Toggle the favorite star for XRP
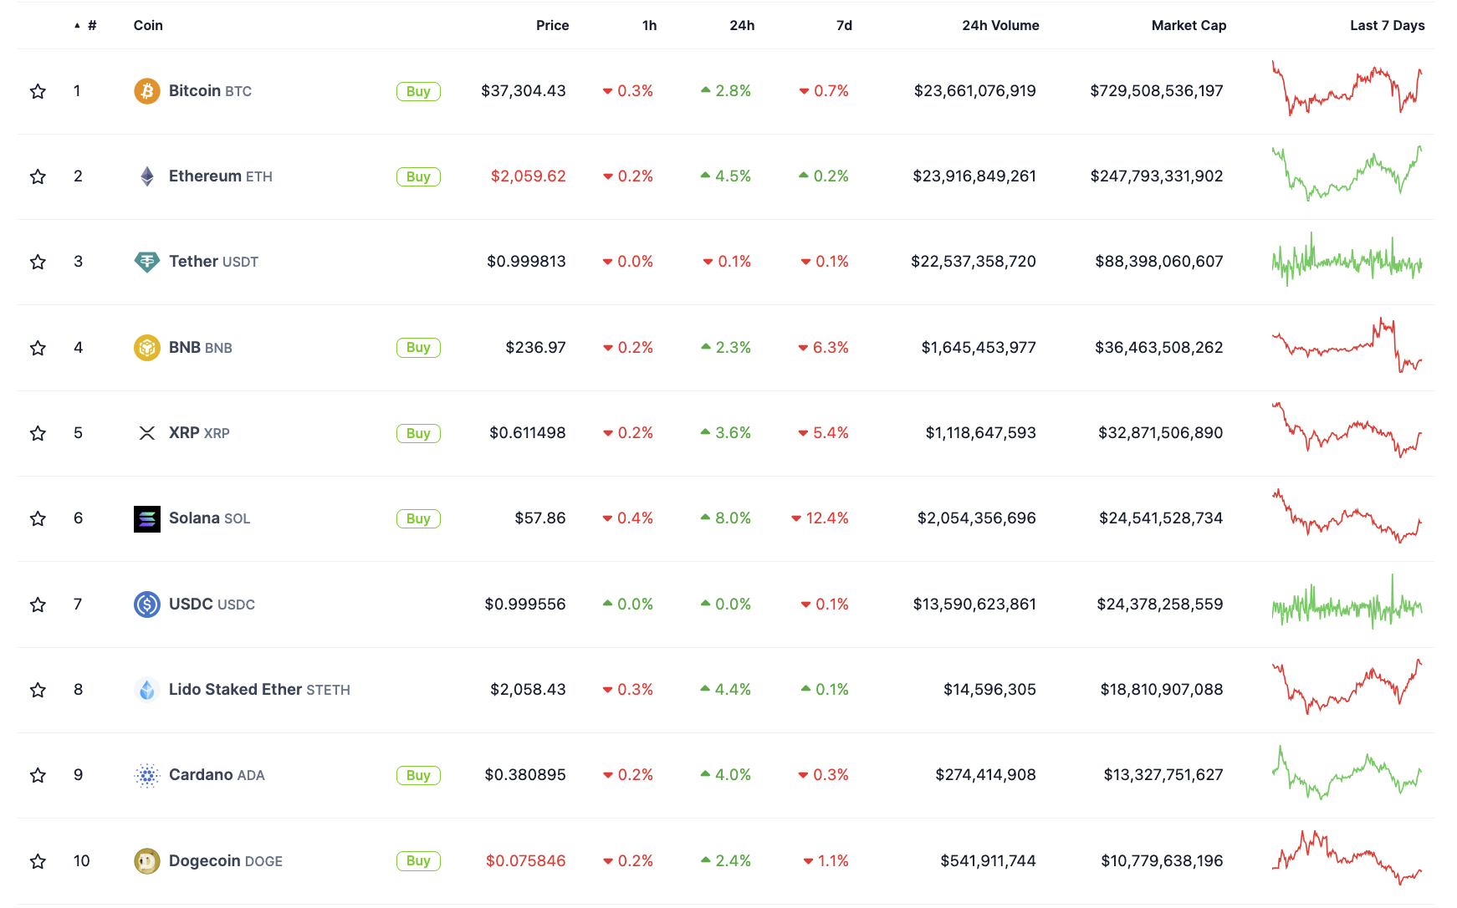This screenshot has width=1457, height=908. [x=38, y=433]
